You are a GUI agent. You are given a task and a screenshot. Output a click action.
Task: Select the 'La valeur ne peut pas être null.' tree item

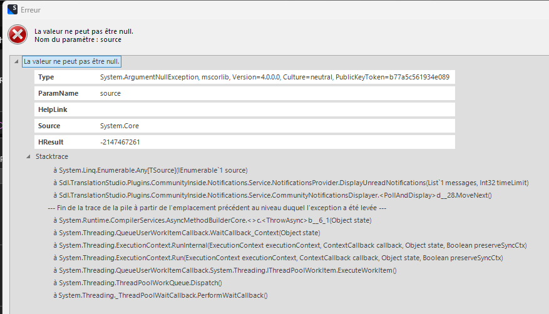pos(71,61)
